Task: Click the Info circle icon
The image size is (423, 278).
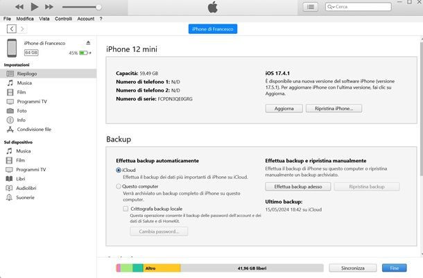Action: pos(10,120)
